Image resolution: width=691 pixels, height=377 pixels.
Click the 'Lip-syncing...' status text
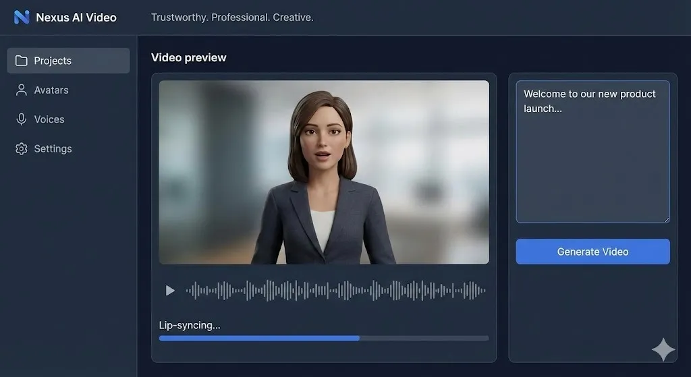190,326
